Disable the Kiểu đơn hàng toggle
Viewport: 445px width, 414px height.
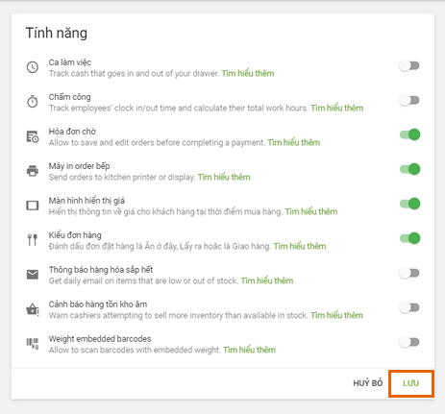point(409,238)
